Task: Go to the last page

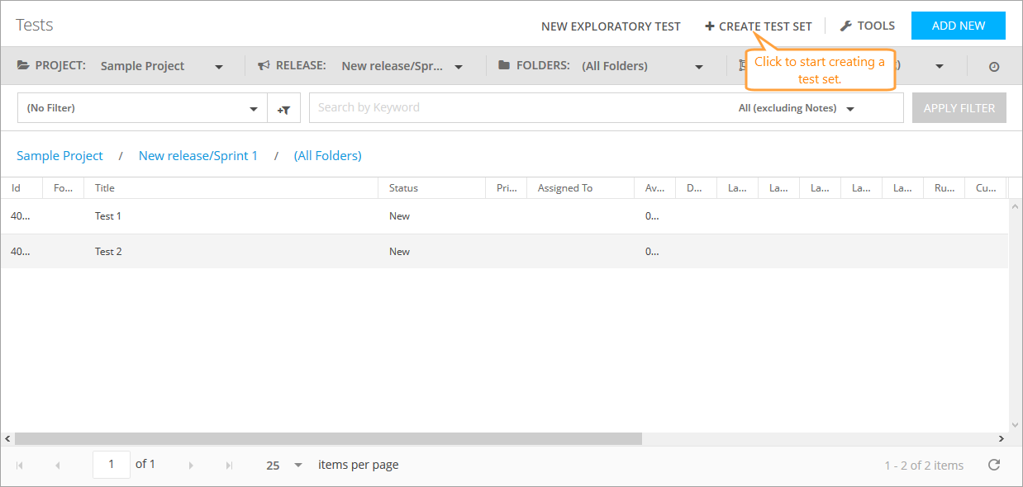Action: tap(229, 466)
